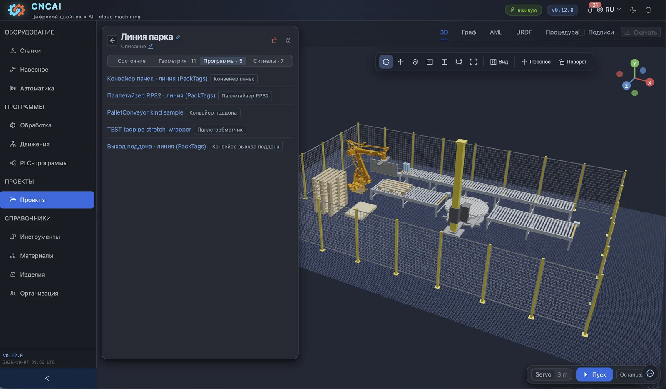Click the CNCAI gear logo

pos(16,10)
